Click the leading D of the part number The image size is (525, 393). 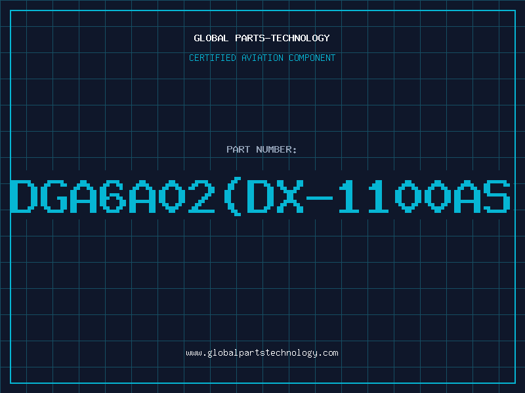click(24, 196)
